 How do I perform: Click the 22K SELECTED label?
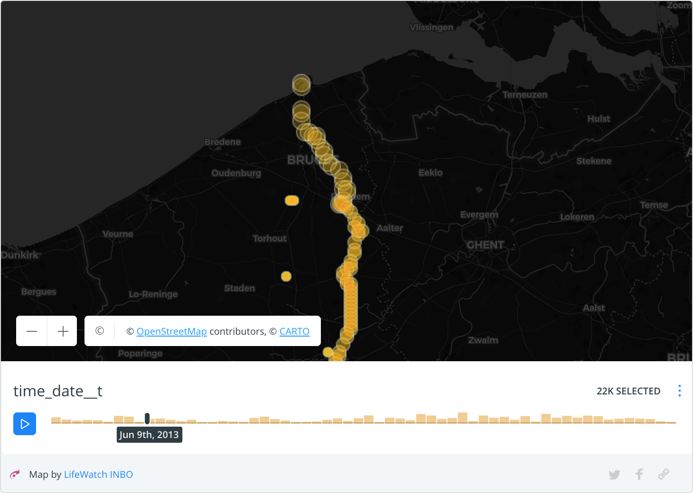pos(628,391)
